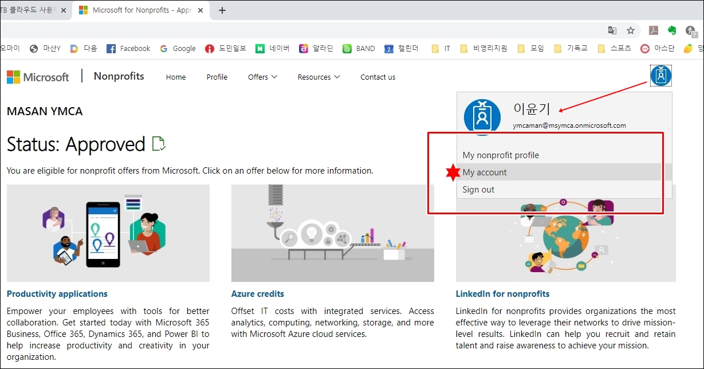Open the IT bookmark folder
The height and width of the screenshot is (369, 704).
[x=441, y=49]
